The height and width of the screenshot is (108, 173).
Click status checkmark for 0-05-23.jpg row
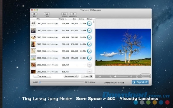89,31
